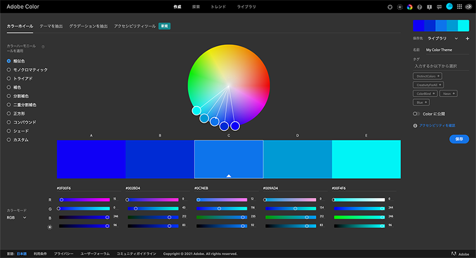The width and height of the screenshot is (476, 258).
Task: Click the Creative Cloud icon
Action: pyautogui.click(x=468, y=7)
